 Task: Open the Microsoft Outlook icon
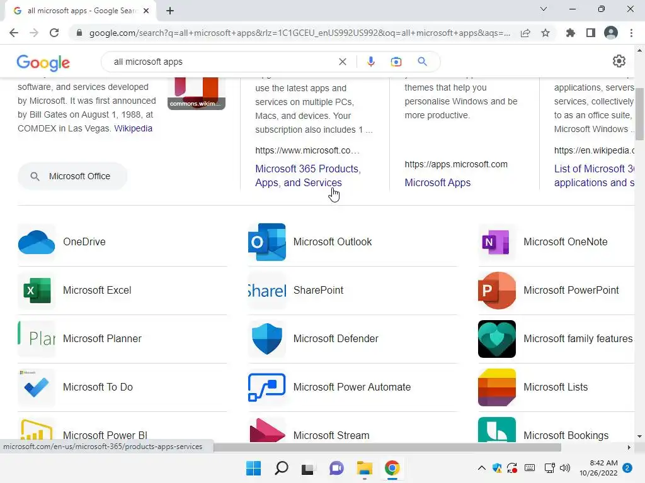click(267, 242)
